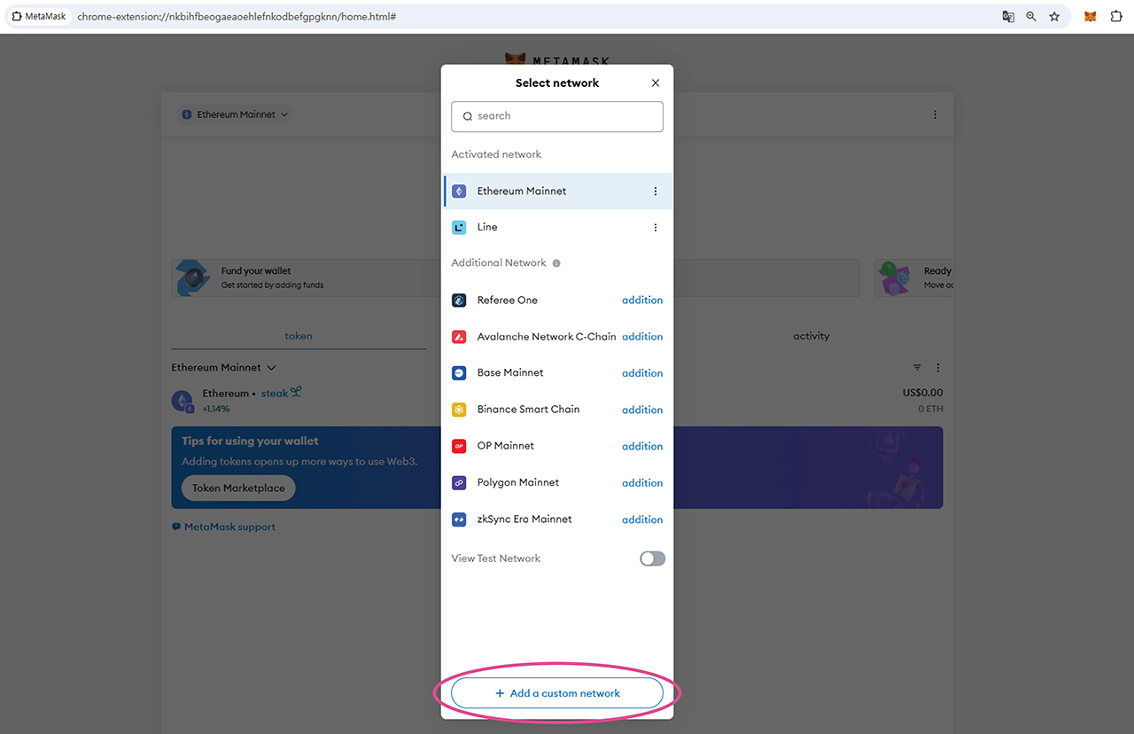Open the MetaMask fox extension icon
Screen dimensions: 1134x734
(1091, 16)
